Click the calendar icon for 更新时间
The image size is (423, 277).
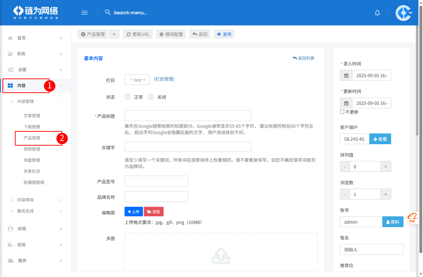(x=346, y=103)
